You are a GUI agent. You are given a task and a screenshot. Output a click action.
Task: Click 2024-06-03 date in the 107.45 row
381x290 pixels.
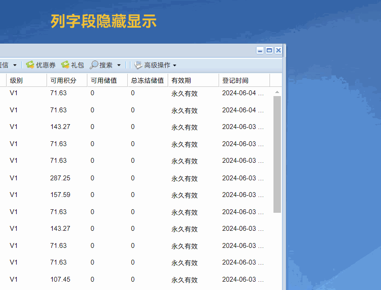[x=243, y=279]
